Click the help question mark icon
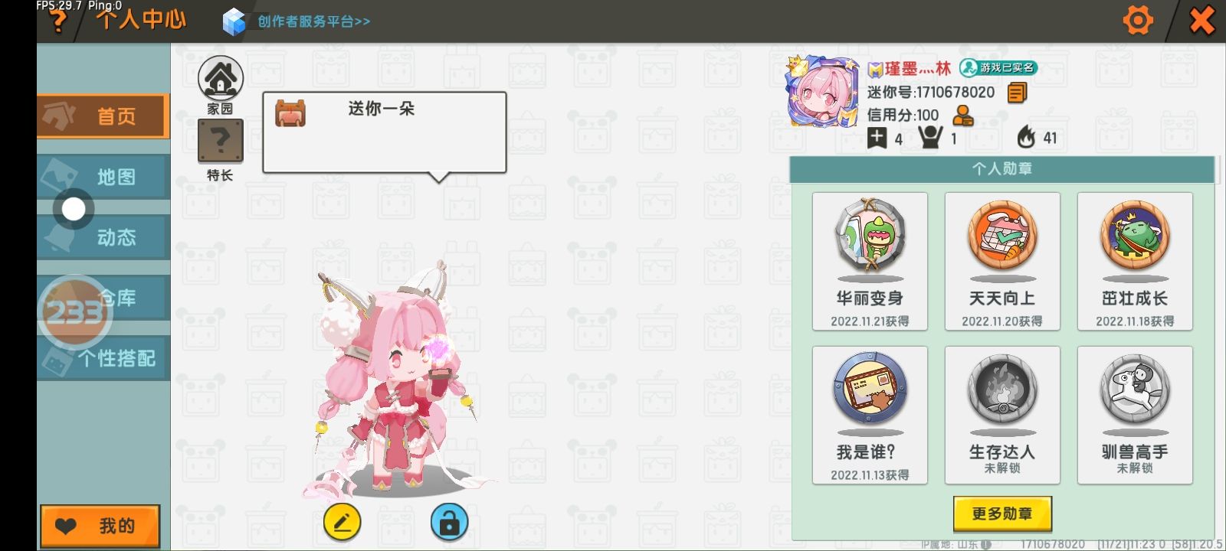The image size is (1226, 551). point(57,21)
